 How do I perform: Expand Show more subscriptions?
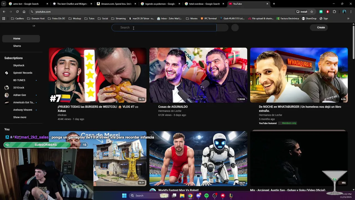[x=21, y=117]
